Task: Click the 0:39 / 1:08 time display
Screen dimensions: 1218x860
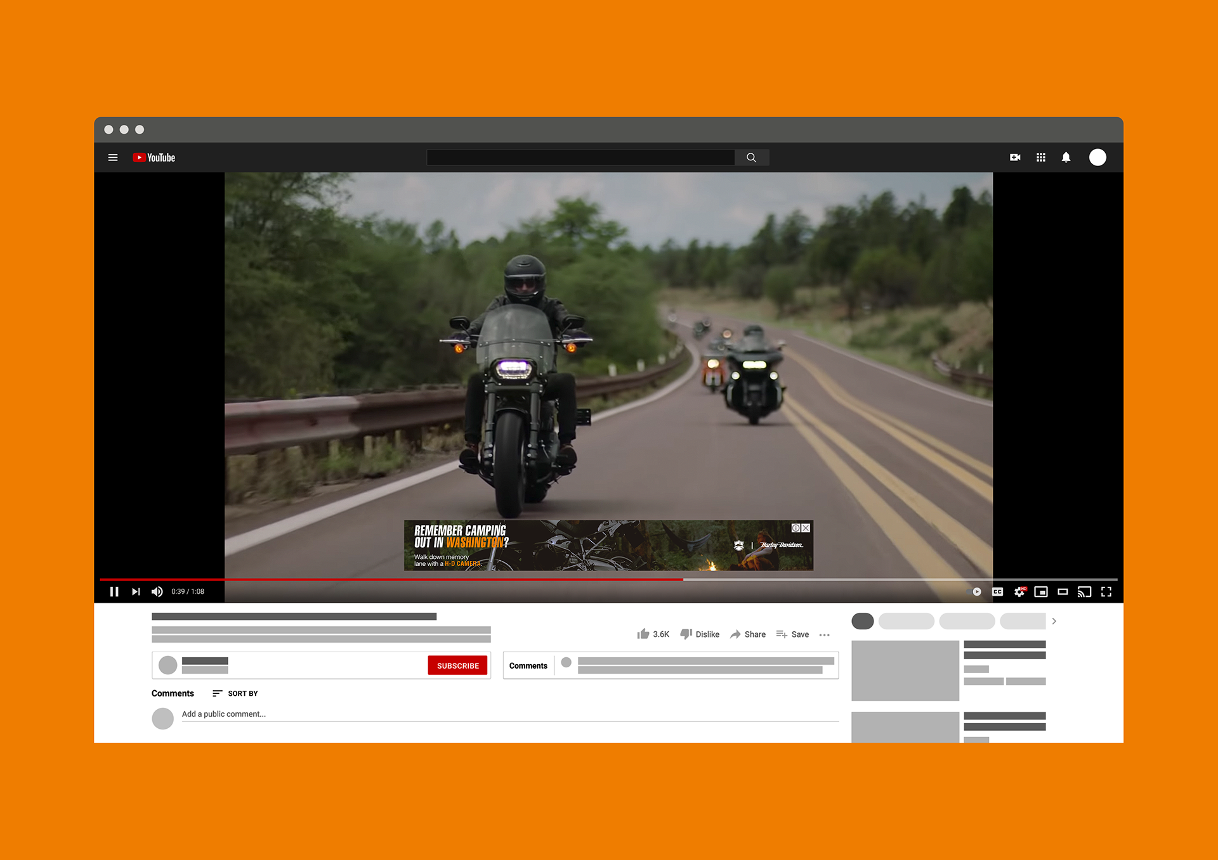Action: (188, 591)
